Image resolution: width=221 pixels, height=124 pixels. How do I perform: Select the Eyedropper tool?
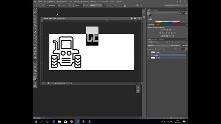click(35, 29)
